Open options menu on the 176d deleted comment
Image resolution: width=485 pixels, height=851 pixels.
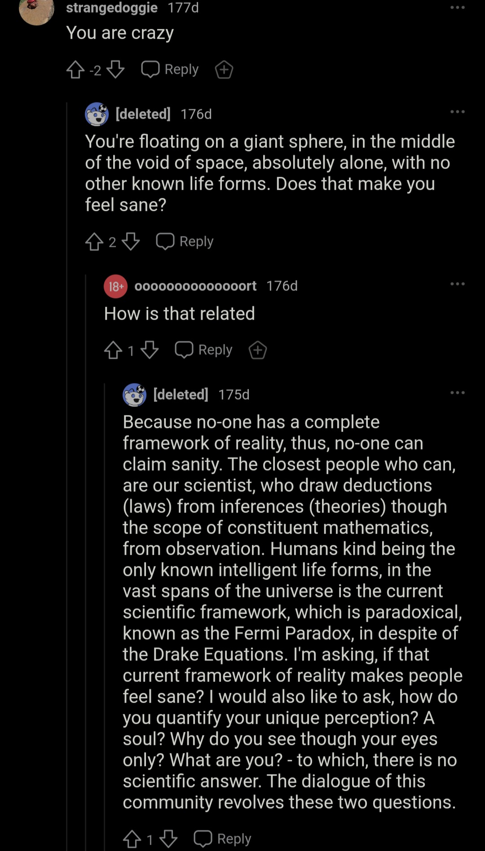pos(457,112)
